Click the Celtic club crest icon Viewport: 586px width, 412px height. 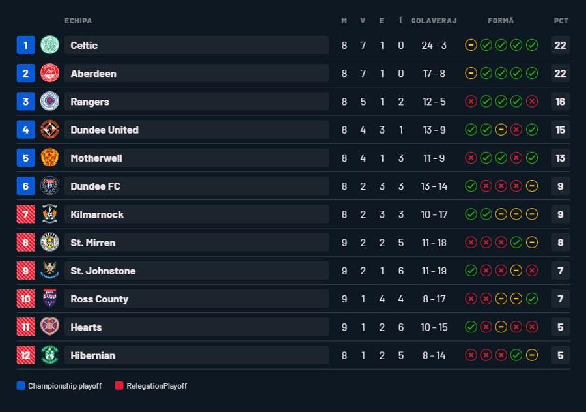[49, 45]
